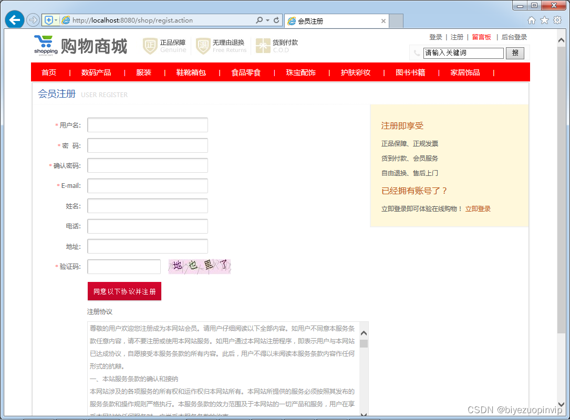This screenshot has width=570, height=420.
Task: Click the 会员注册 page heading
Action: (57, 94)
